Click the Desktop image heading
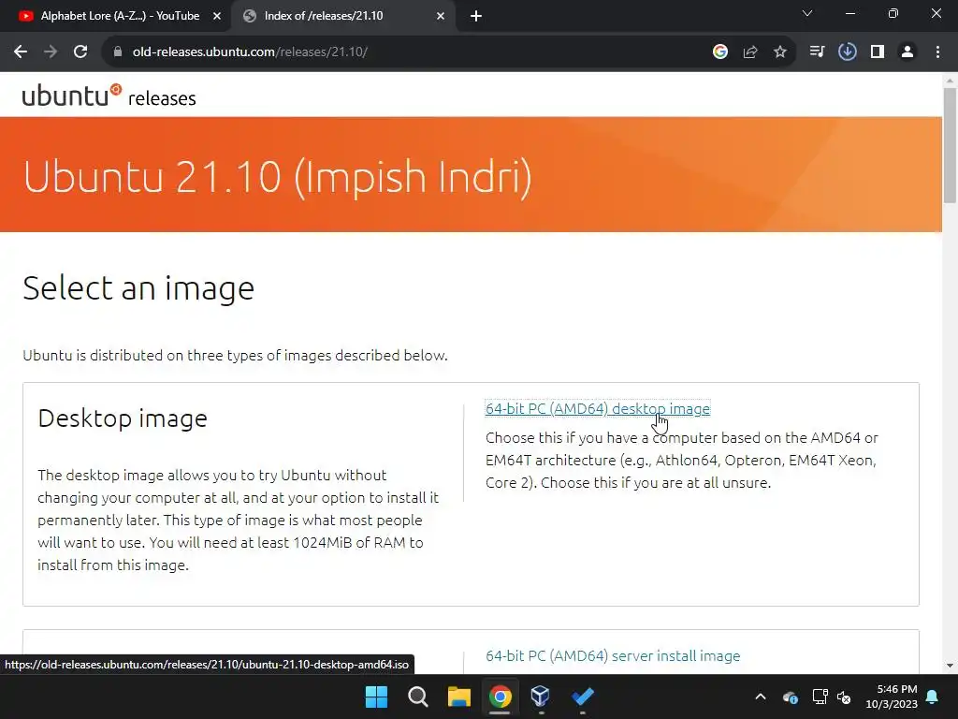This screenshot has width=958, height=719. click(x=123, y=418)
